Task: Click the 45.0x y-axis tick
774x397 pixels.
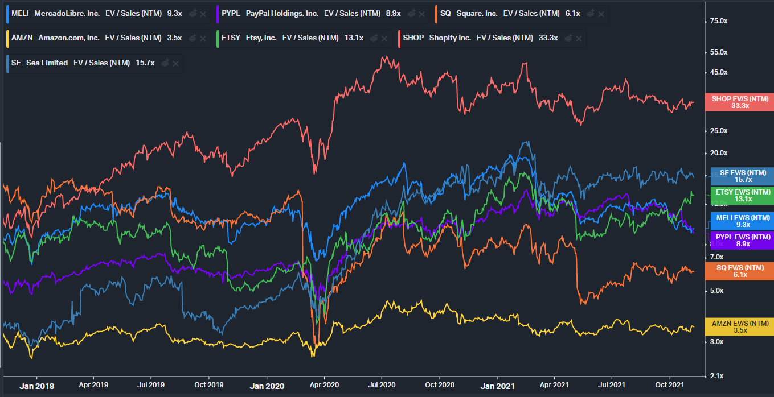Action: tap(719, 72)
